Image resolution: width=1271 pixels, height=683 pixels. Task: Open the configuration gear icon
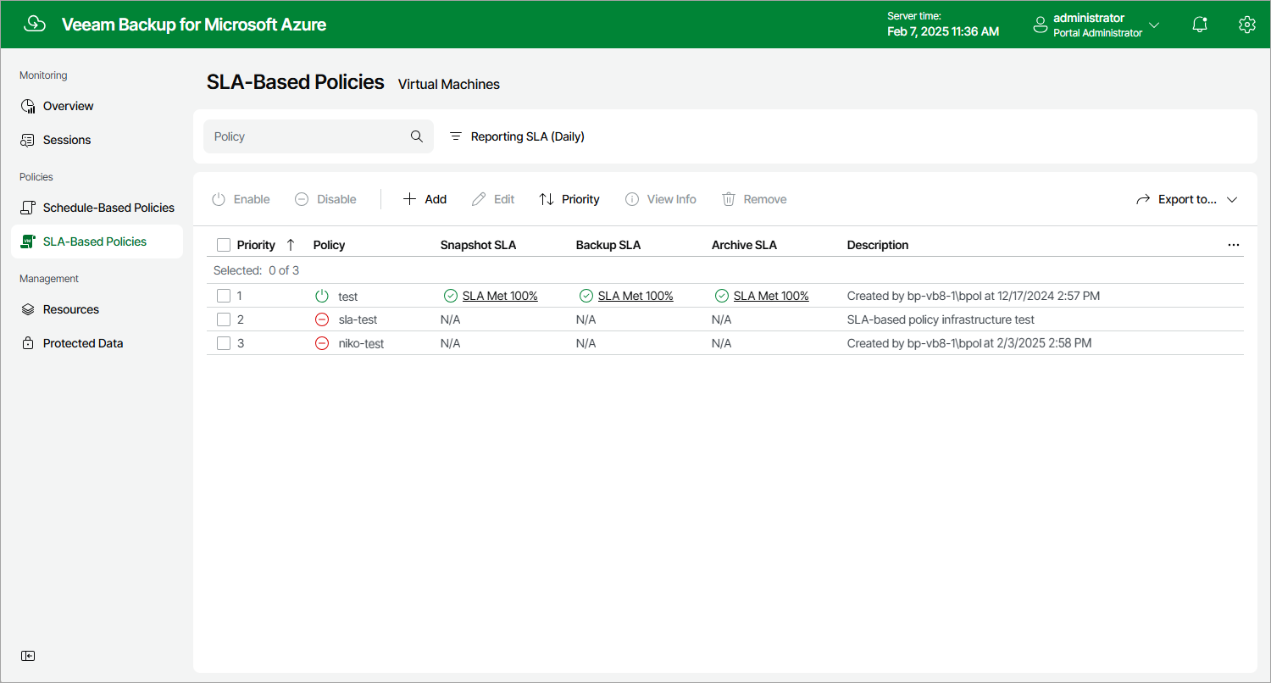pos(1246,25)
